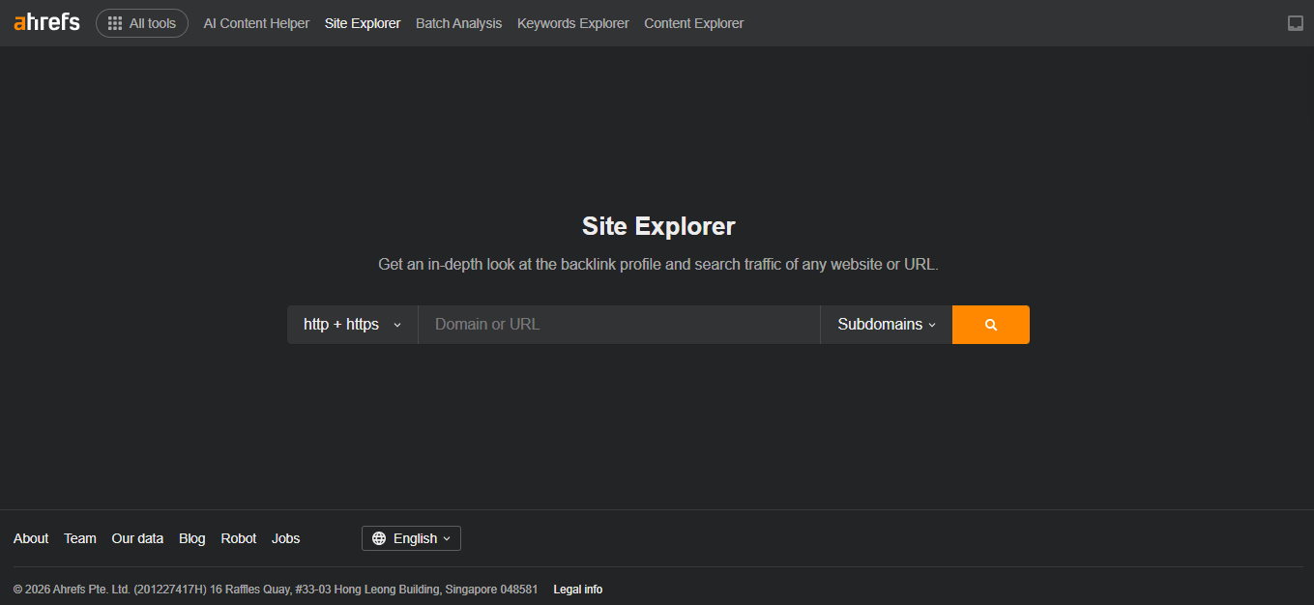
Task: Click the Ahrefs logo
Action: (46, 22)
